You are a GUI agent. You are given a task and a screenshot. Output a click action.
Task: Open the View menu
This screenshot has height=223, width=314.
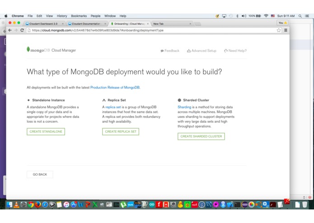[x=49, y=16]
